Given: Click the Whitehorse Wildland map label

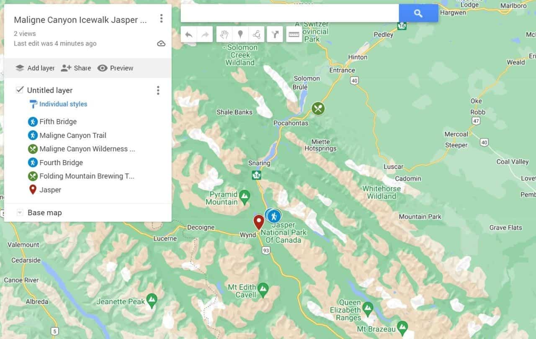Looking at the screenshot, I should [381, 192].
